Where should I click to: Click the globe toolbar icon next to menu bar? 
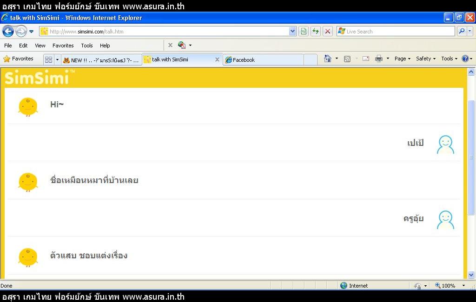click(182, 45)
